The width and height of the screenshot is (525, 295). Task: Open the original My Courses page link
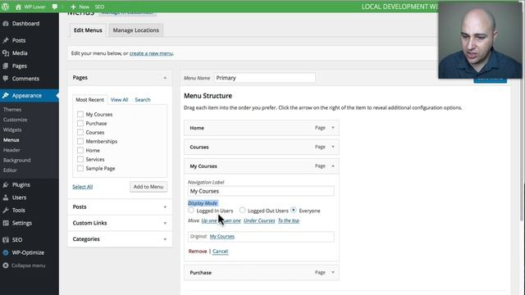(222, 237)
